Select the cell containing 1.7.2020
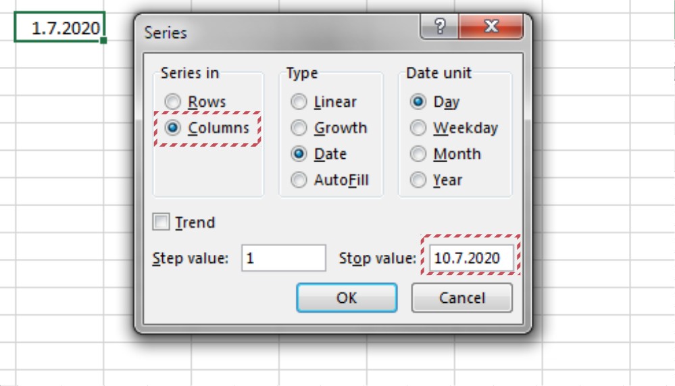 59,28
